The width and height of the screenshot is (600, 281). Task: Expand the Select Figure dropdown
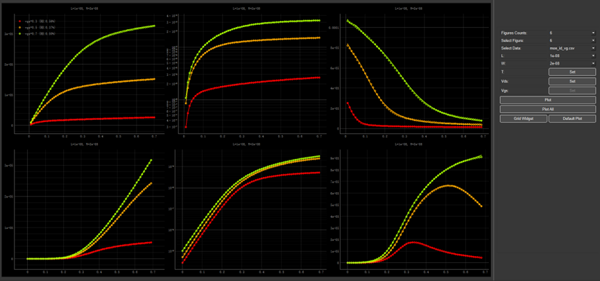click(572, 41)
